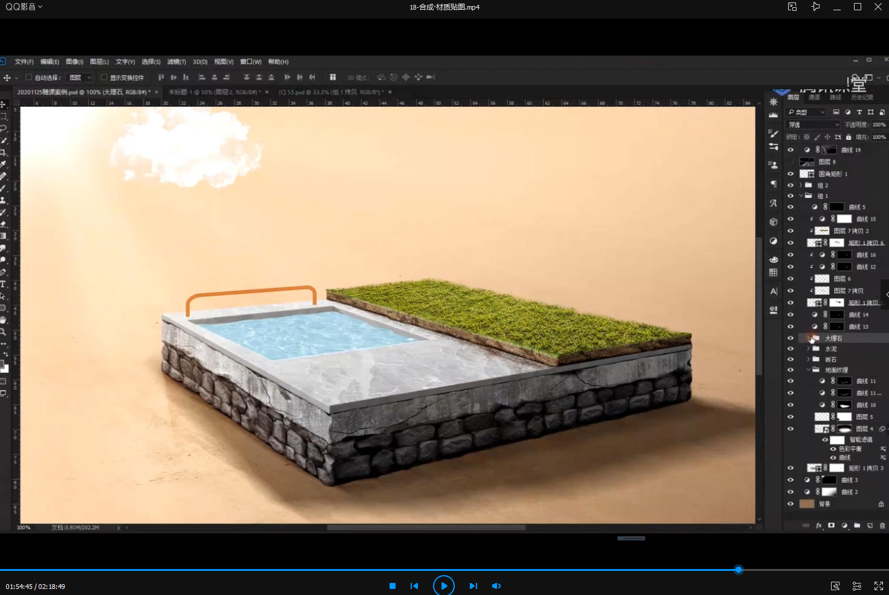Collapse the 地面纹理 layer group

tap(809, 370)
